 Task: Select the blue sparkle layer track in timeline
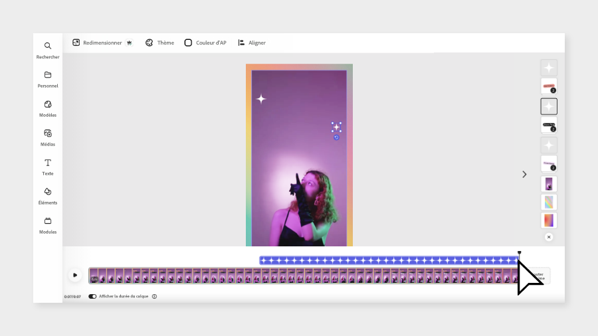pyautogui.click(x=389, y=260)
